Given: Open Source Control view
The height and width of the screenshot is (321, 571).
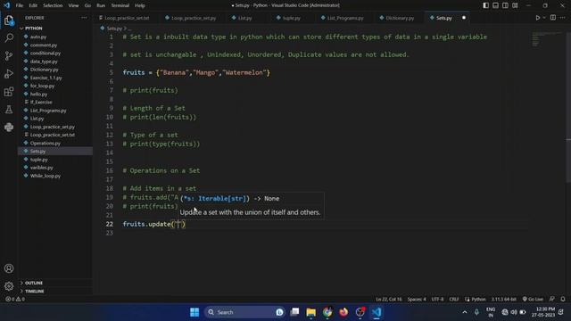Looking at the screenshot, I should (9, 55).
